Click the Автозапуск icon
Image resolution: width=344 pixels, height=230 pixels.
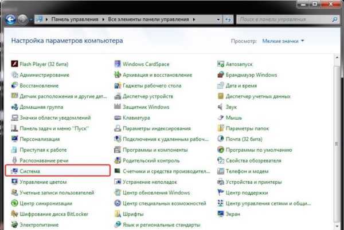221,64
